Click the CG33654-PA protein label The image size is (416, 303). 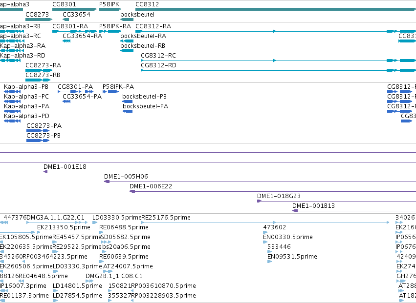click(x=82, y=97)
